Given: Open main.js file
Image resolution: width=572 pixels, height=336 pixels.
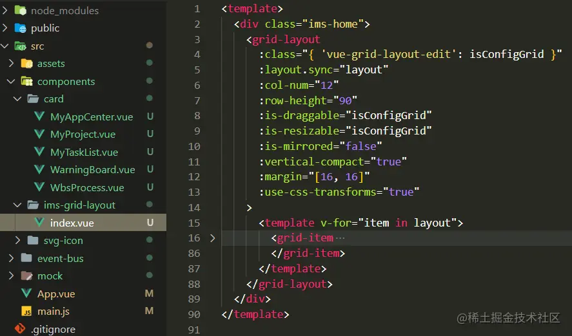Looking at the screenshot, I should 54,312.
